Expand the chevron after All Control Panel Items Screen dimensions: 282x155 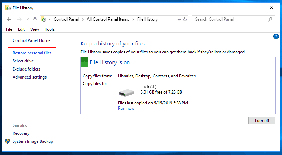tap(133, 19)
